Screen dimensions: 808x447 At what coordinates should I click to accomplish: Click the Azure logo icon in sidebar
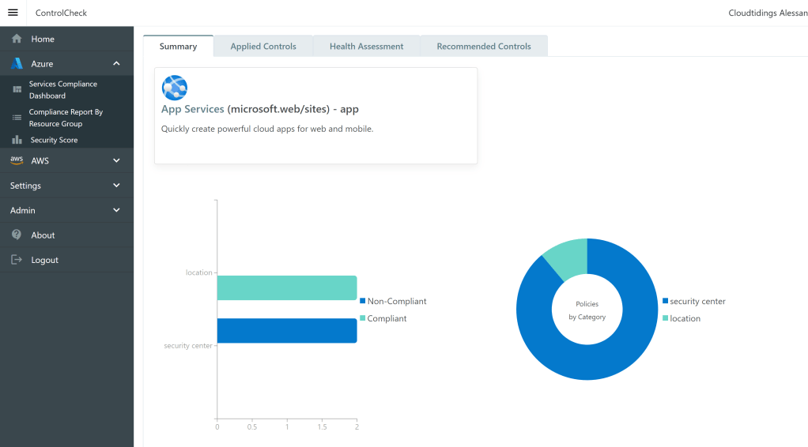(17, 64)
